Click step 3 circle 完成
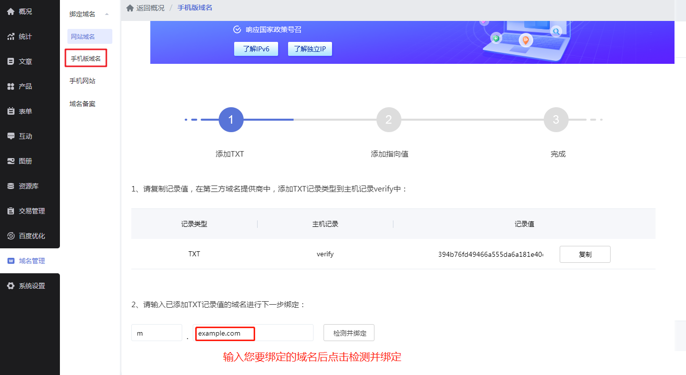Screen dimensions: 686x375 [556, 120]
